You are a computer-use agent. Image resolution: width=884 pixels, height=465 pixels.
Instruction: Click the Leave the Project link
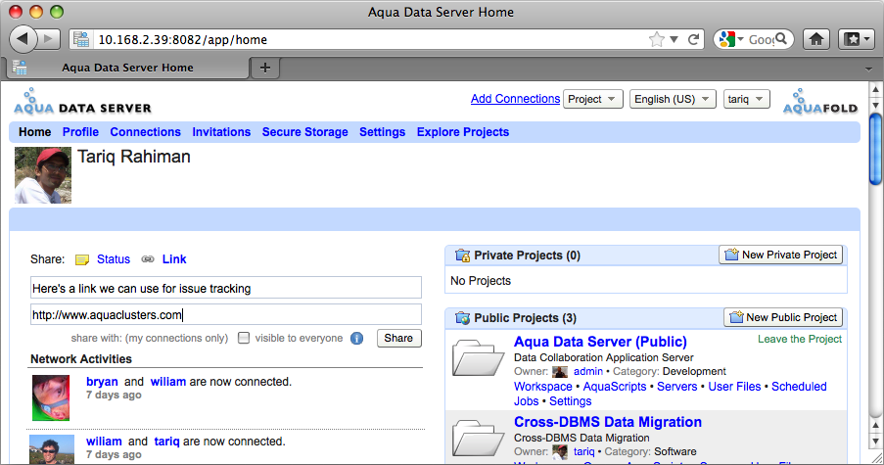799,340
